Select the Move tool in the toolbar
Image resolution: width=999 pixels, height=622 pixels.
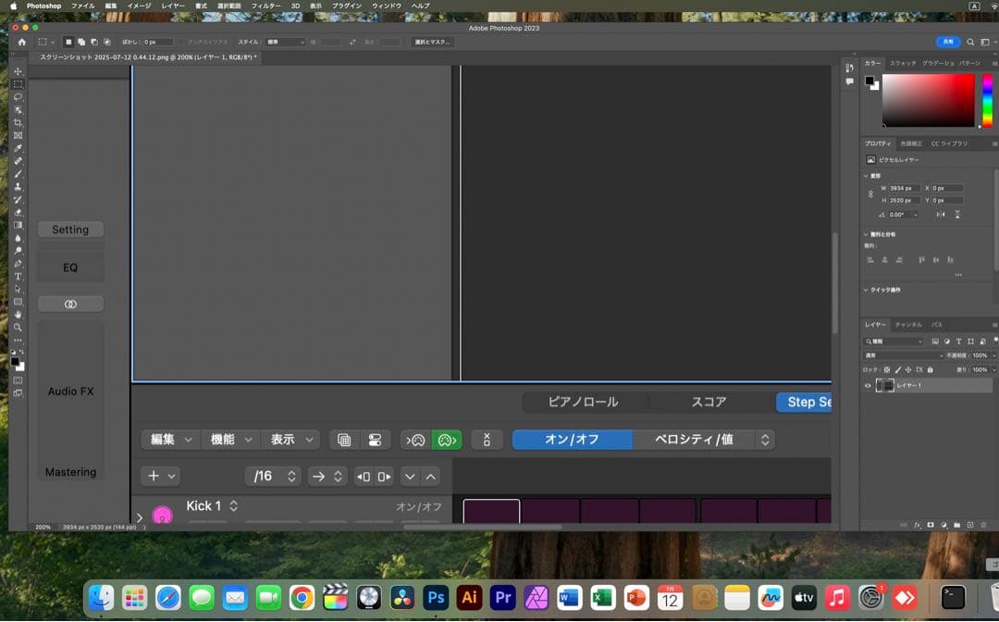18,70
